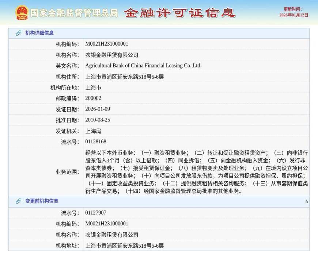Select the 流水号 value 01128168
Viewport: 318px width, 255px height.
pos(97,142)
